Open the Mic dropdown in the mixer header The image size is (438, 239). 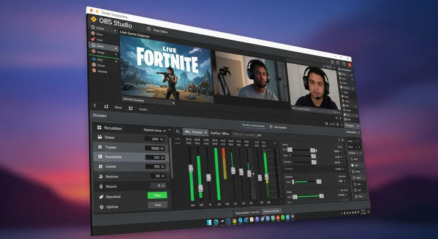(195, 132)
